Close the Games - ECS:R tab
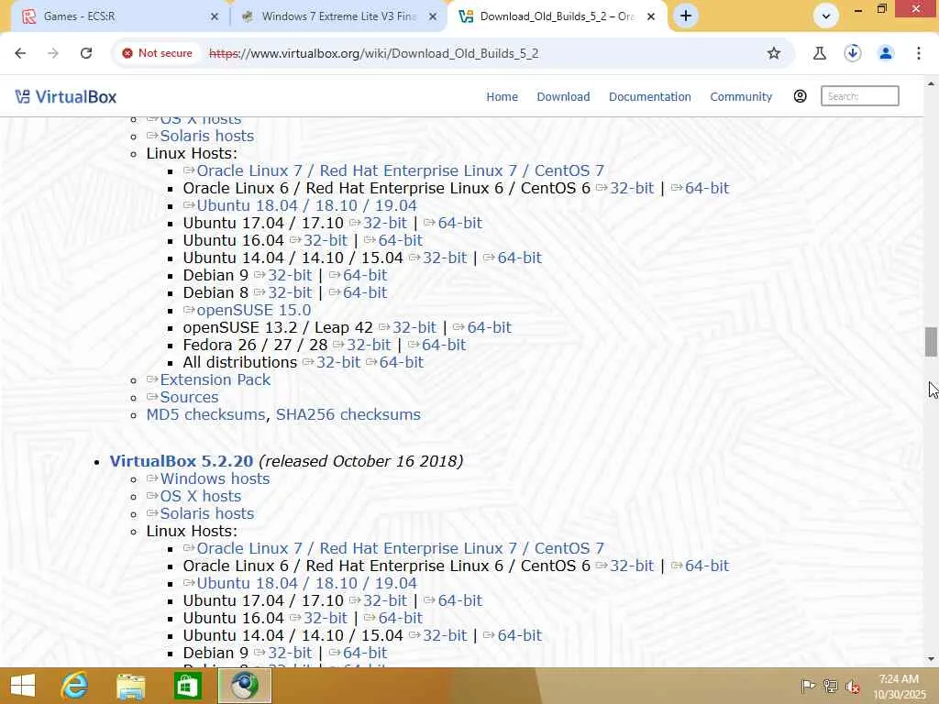The image size is (939, 704). click(x=215, y=16)
